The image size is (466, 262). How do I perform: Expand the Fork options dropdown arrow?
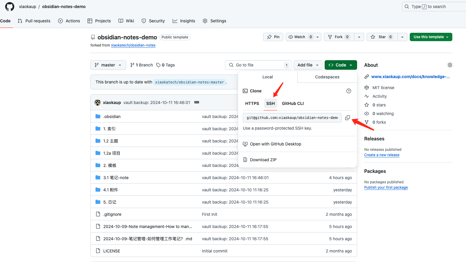coord(359,37)
